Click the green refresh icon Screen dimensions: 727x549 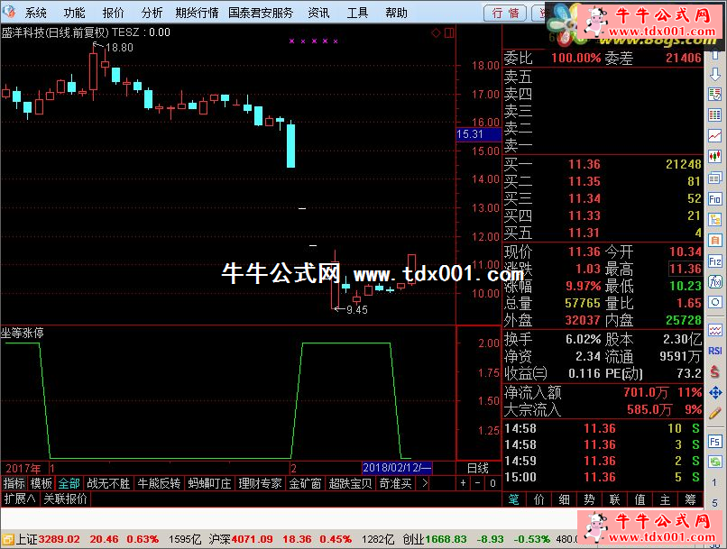click(715, 462)
